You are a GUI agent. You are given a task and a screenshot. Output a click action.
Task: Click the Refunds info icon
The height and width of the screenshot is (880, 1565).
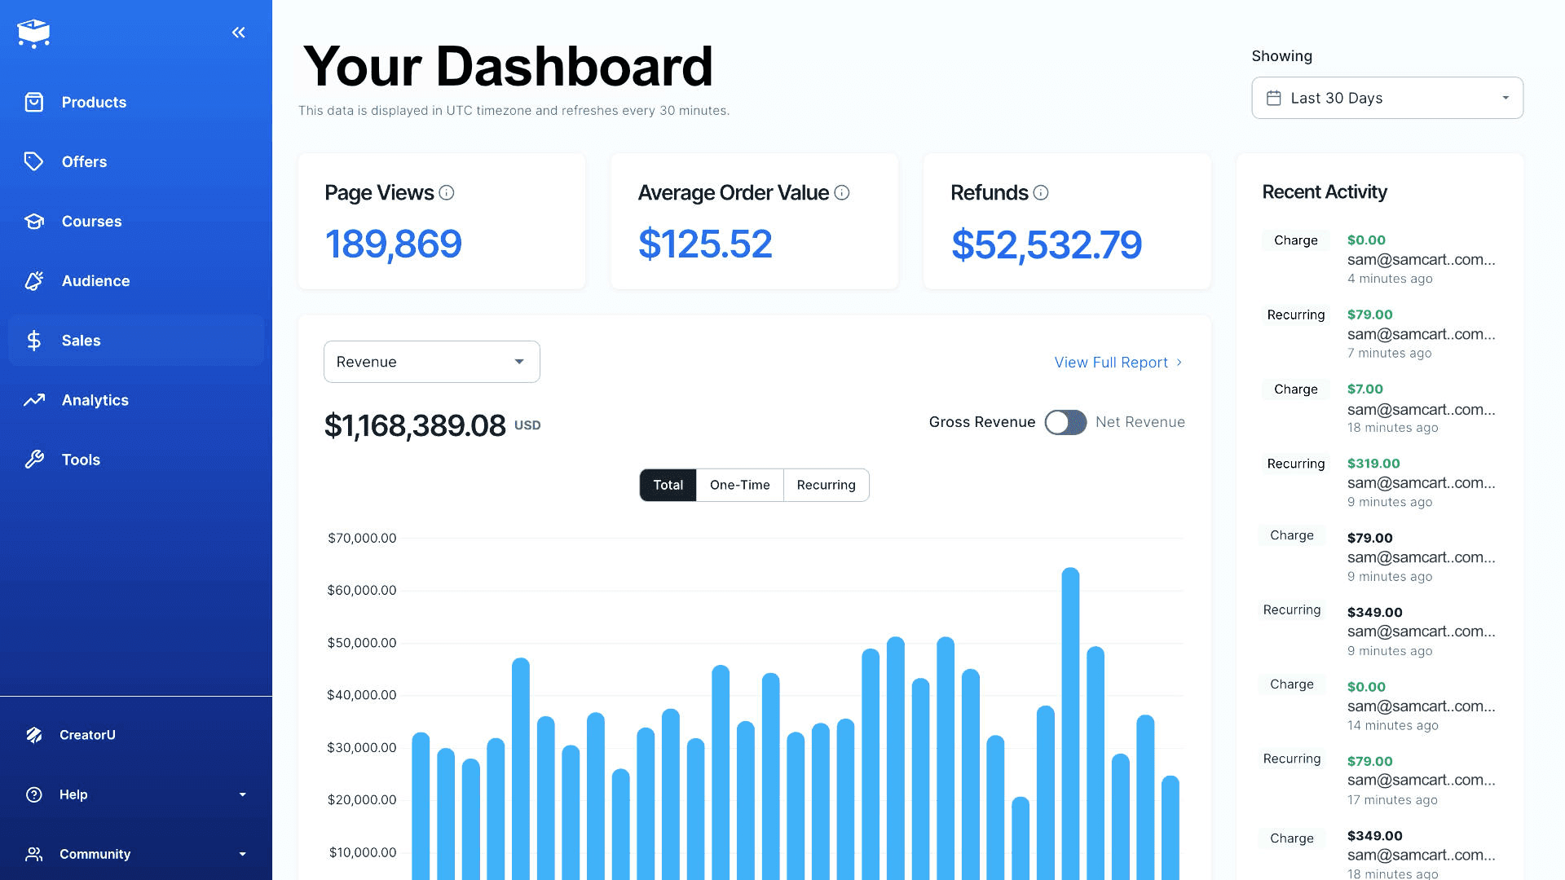pyautogui.click(x=1041, y=193)
